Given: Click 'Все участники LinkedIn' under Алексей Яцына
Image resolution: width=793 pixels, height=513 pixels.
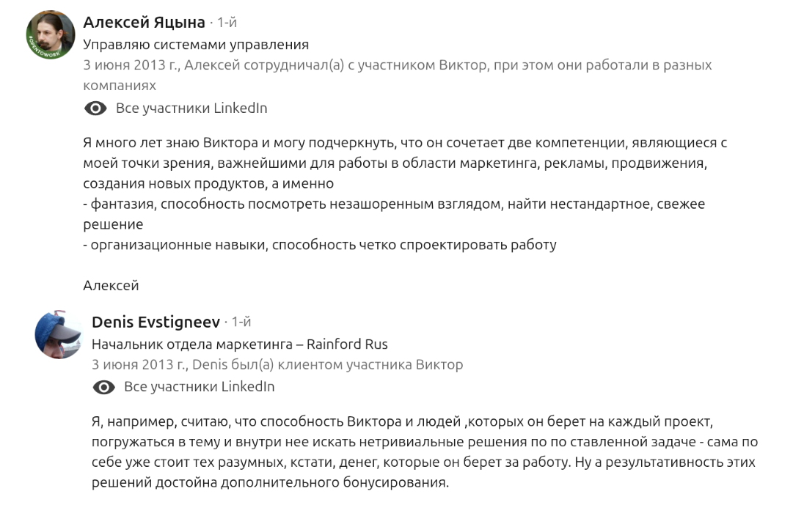Looking at the screenshot, I should click(191, 108).
